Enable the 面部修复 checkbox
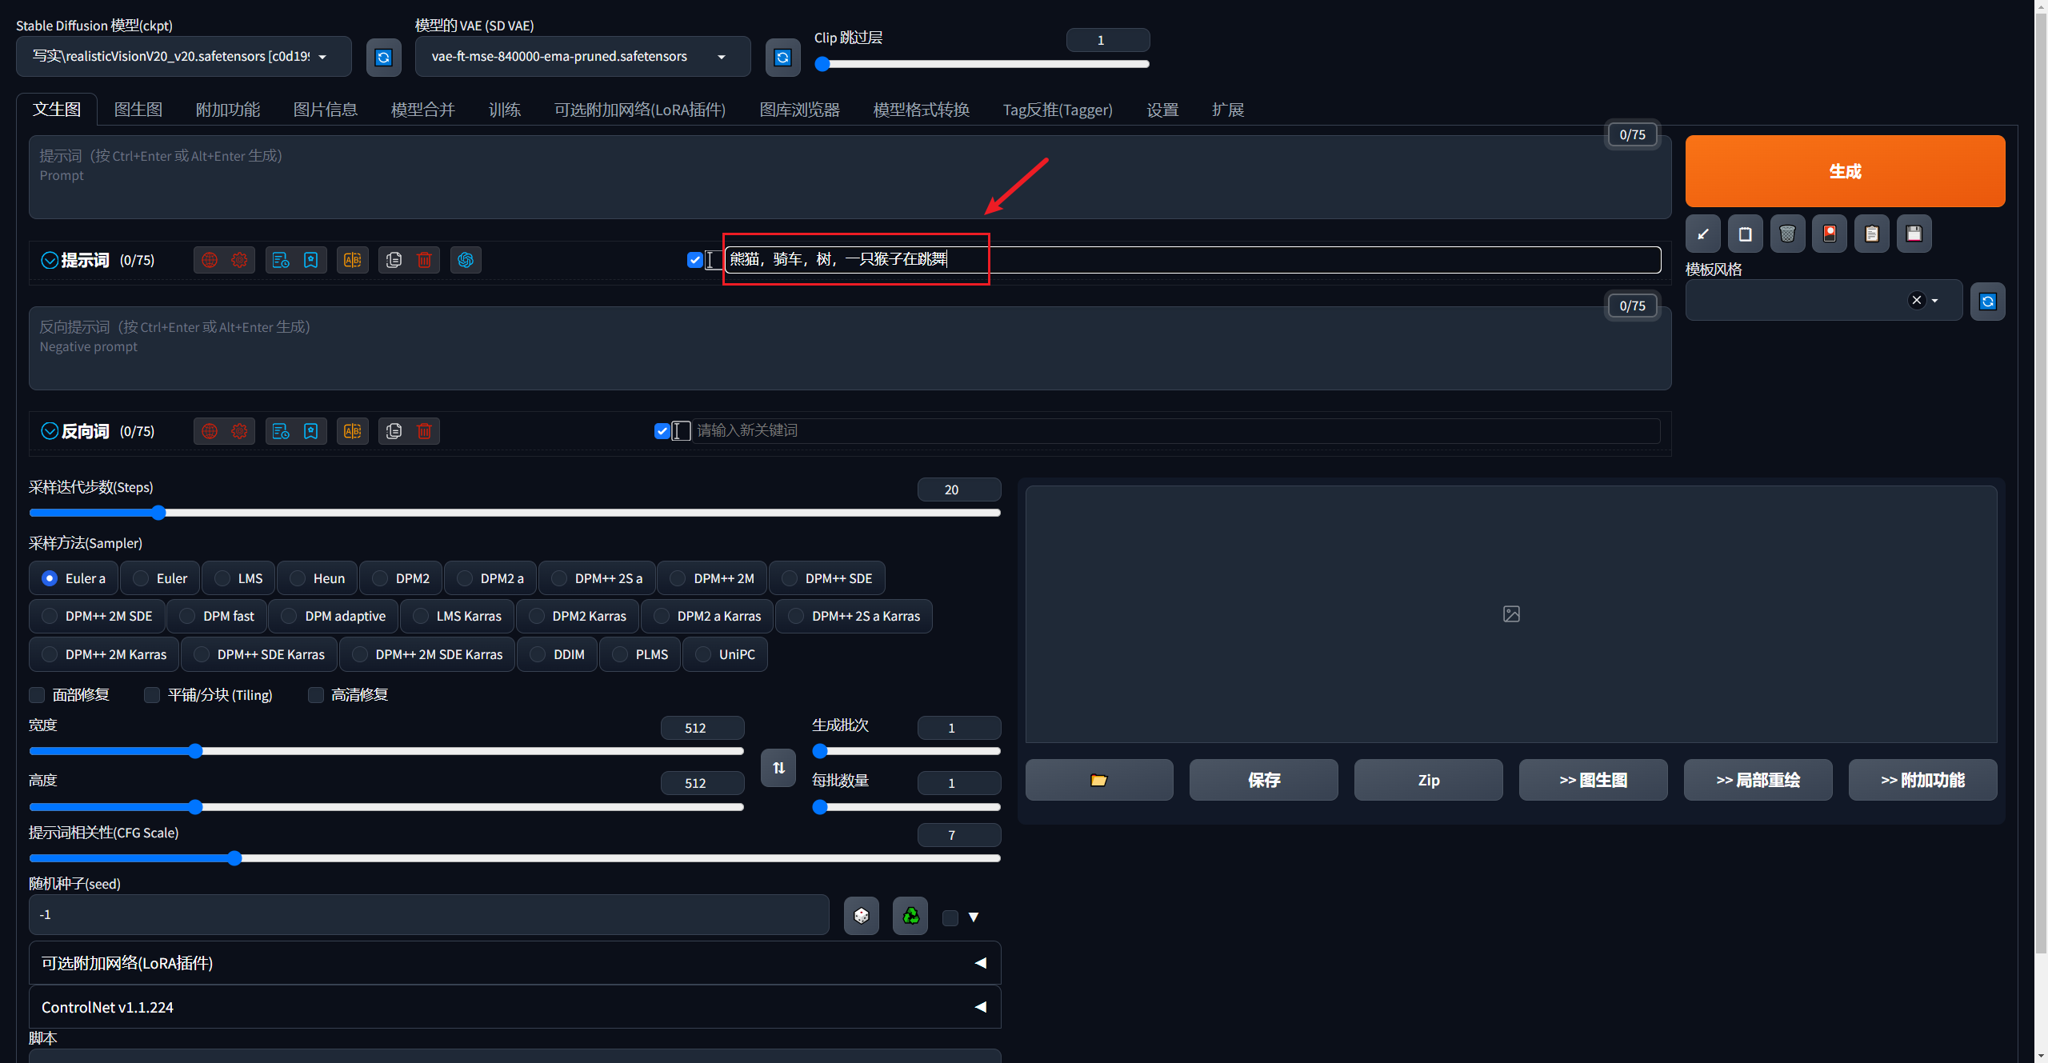 click(x=38, y=694)
